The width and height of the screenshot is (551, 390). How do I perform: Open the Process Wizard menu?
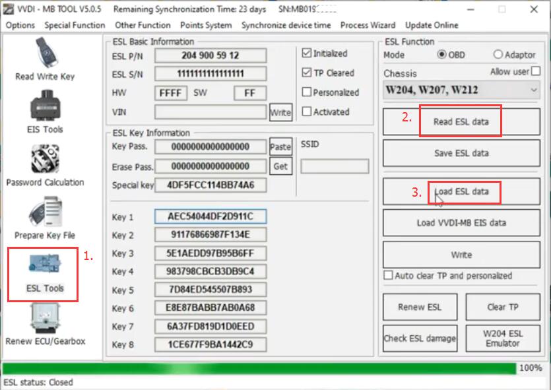[368, 25]
